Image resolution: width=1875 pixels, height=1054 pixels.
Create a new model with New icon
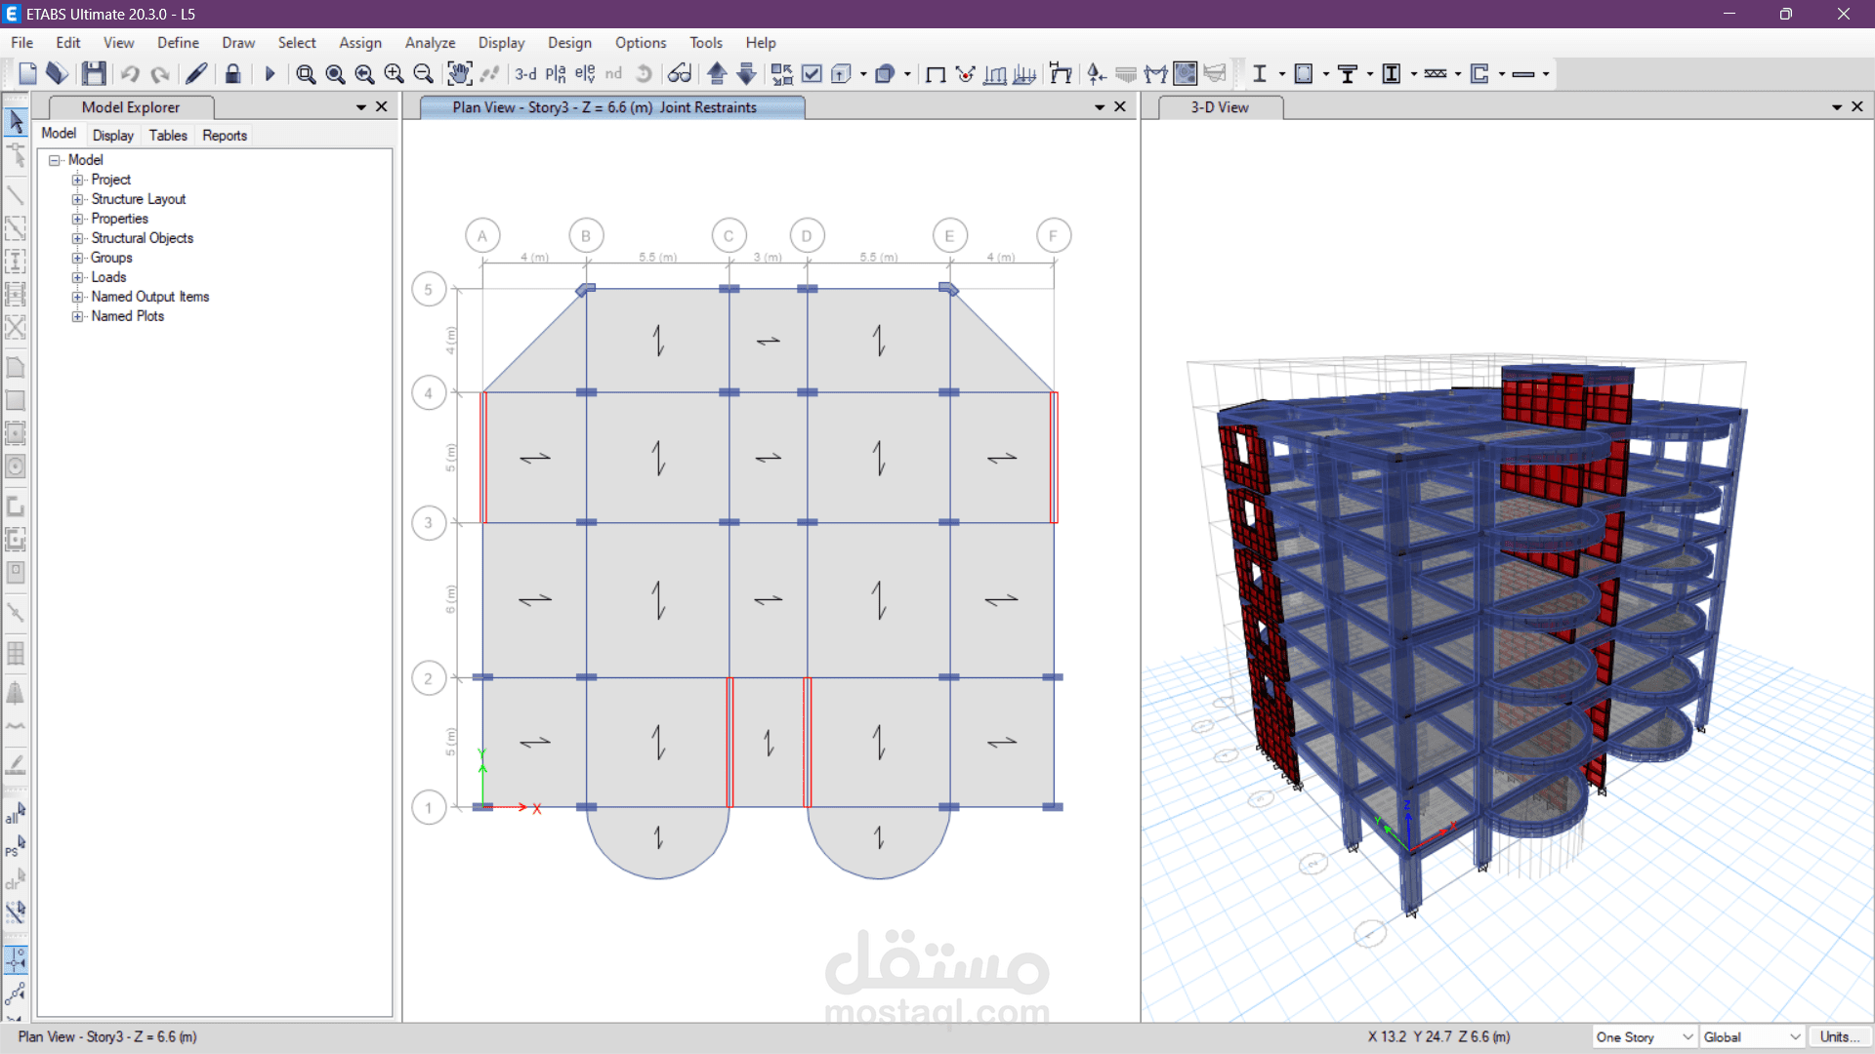click(x=27, y=73)
